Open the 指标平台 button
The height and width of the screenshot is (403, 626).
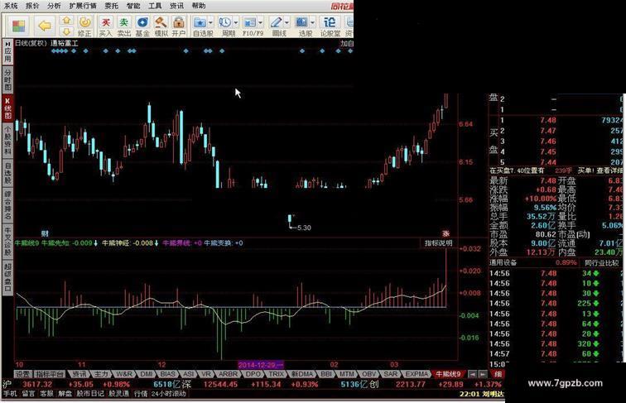click(50, 374)
